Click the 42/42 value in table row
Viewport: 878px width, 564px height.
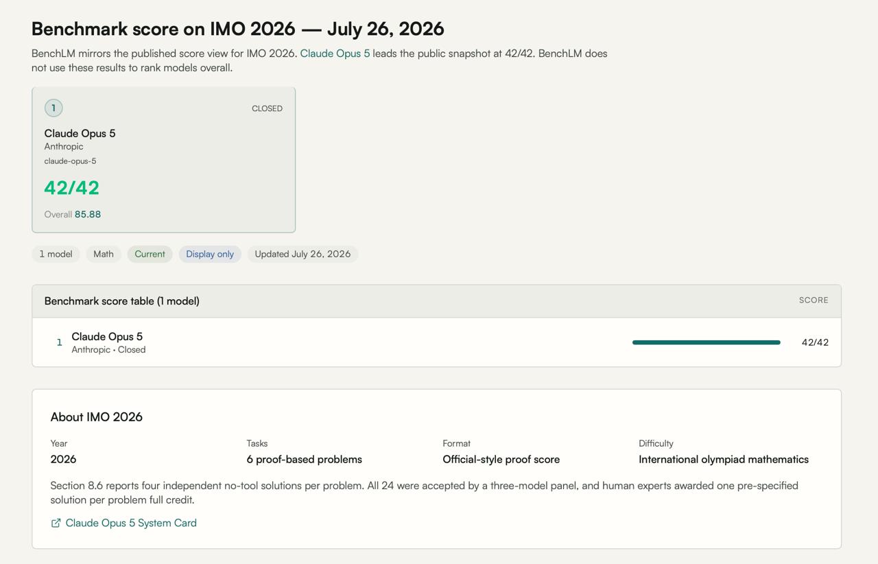click(x=815, y=342)
